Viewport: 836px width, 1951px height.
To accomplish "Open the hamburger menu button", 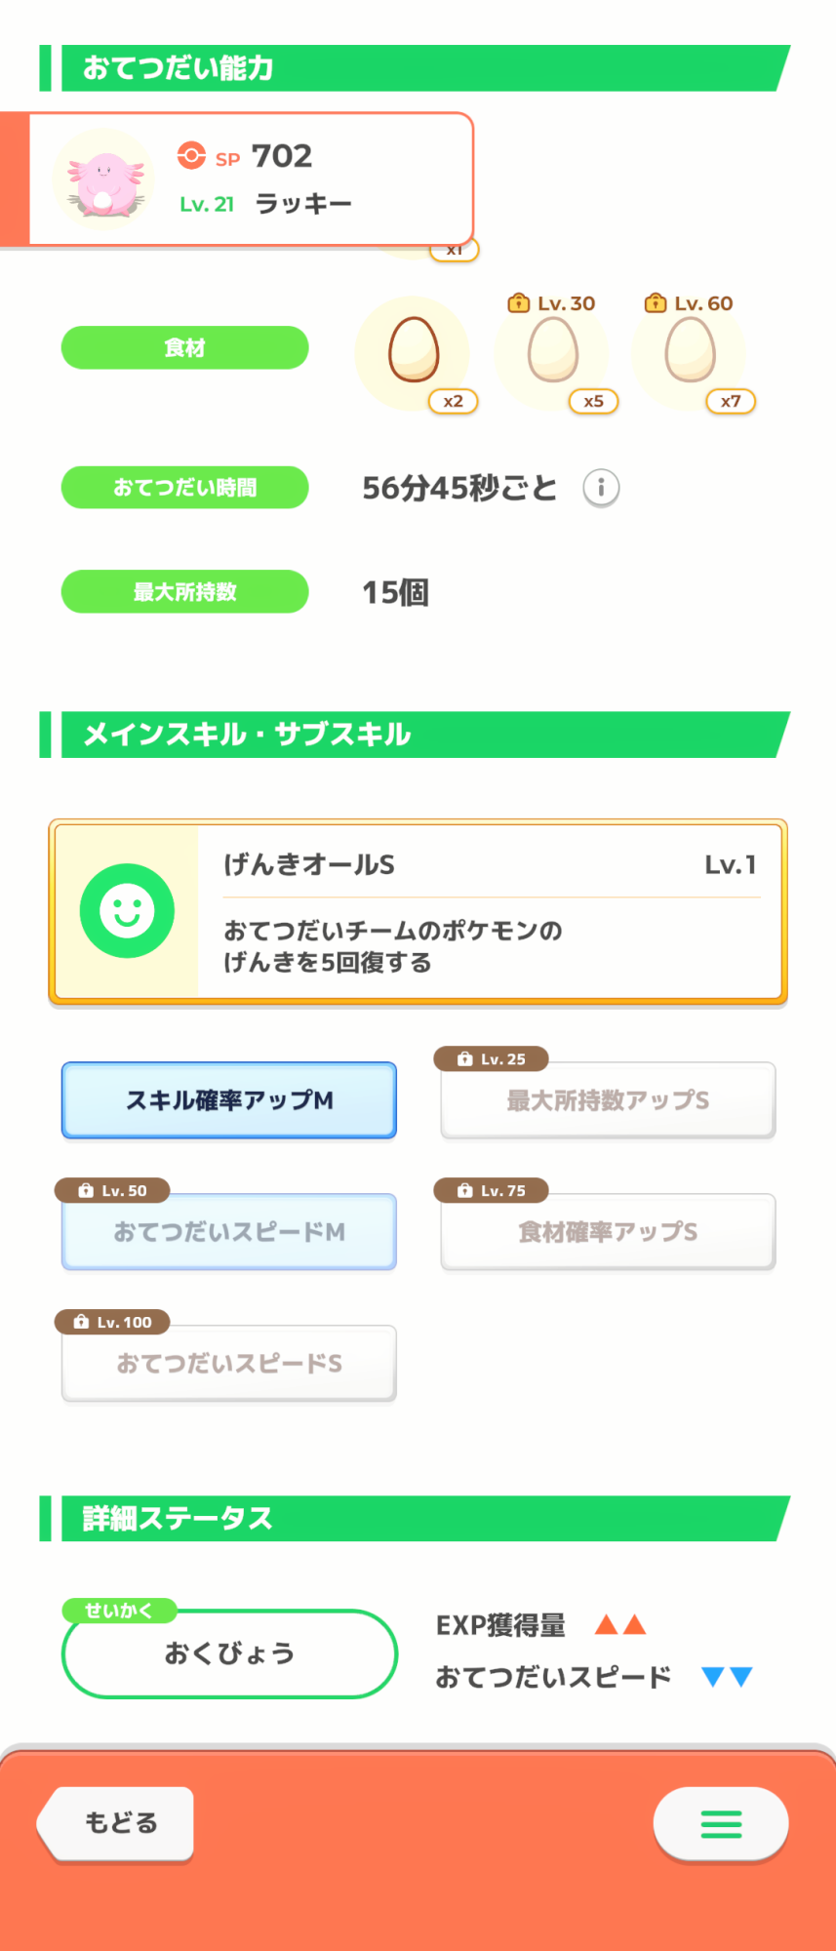I will (x=721, y=1823).
